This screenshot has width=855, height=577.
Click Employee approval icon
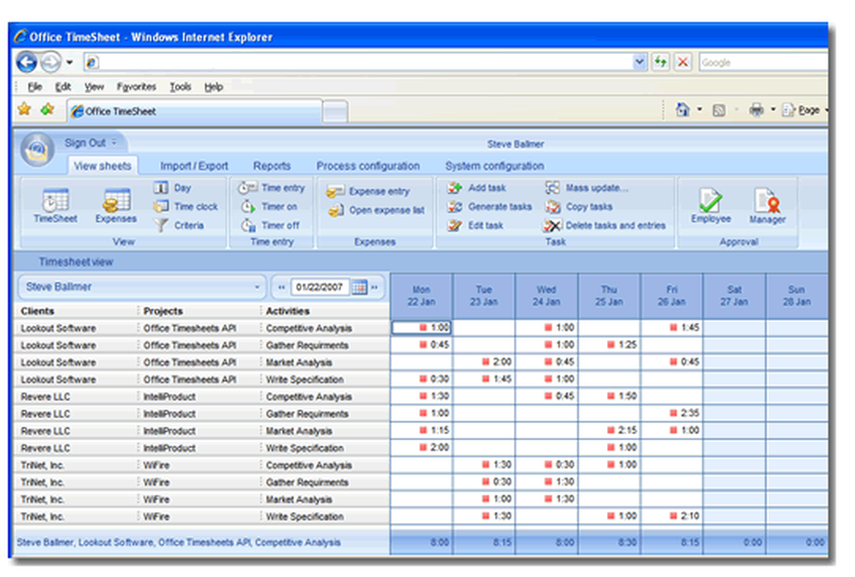[x=711, y=206]
